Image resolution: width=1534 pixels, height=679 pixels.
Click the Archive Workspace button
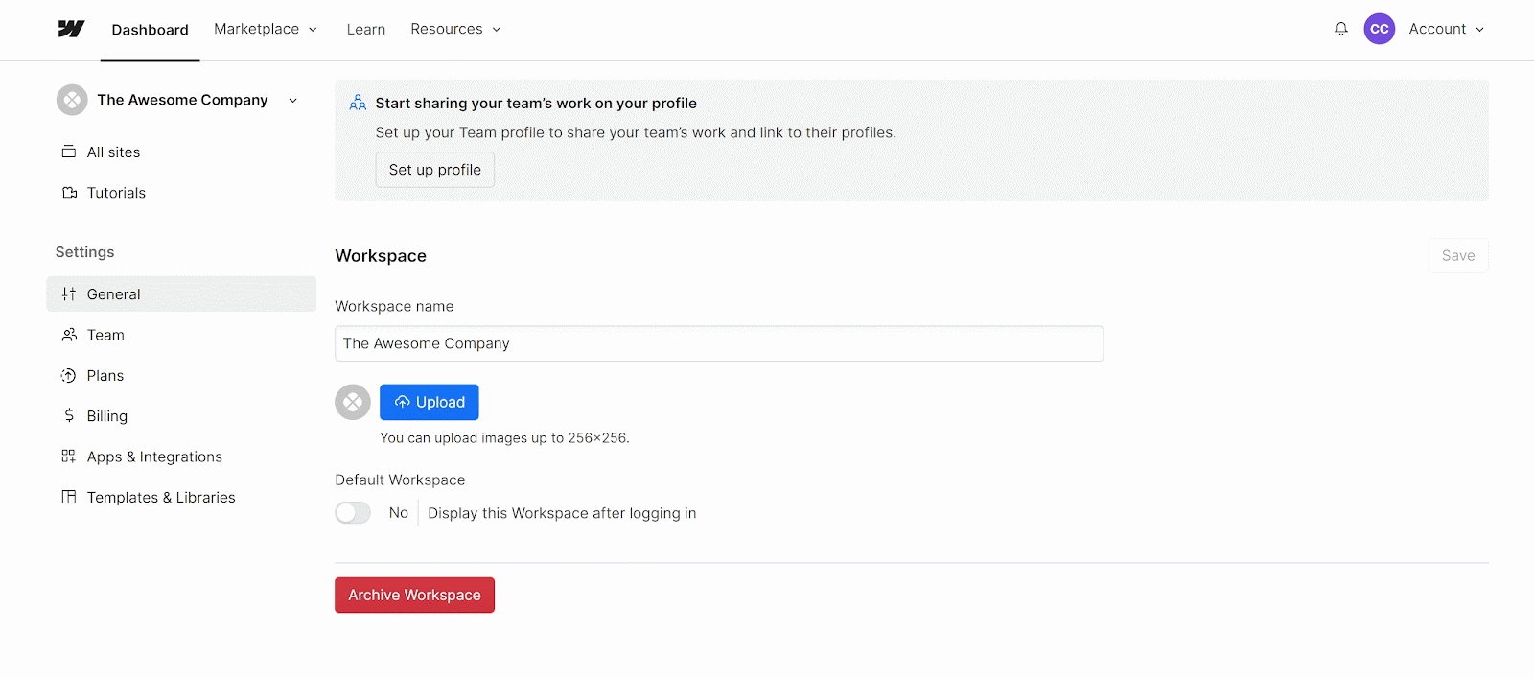414,595
